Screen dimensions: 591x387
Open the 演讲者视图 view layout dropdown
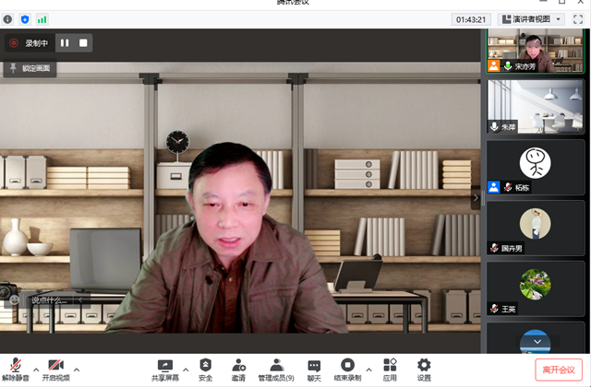[531, 19]
